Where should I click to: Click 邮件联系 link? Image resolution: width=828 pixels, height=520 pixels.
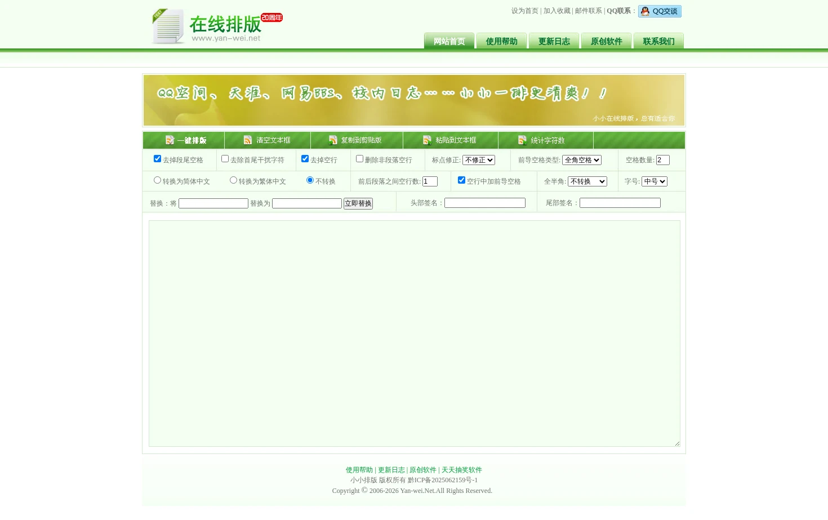click(589, 11)
